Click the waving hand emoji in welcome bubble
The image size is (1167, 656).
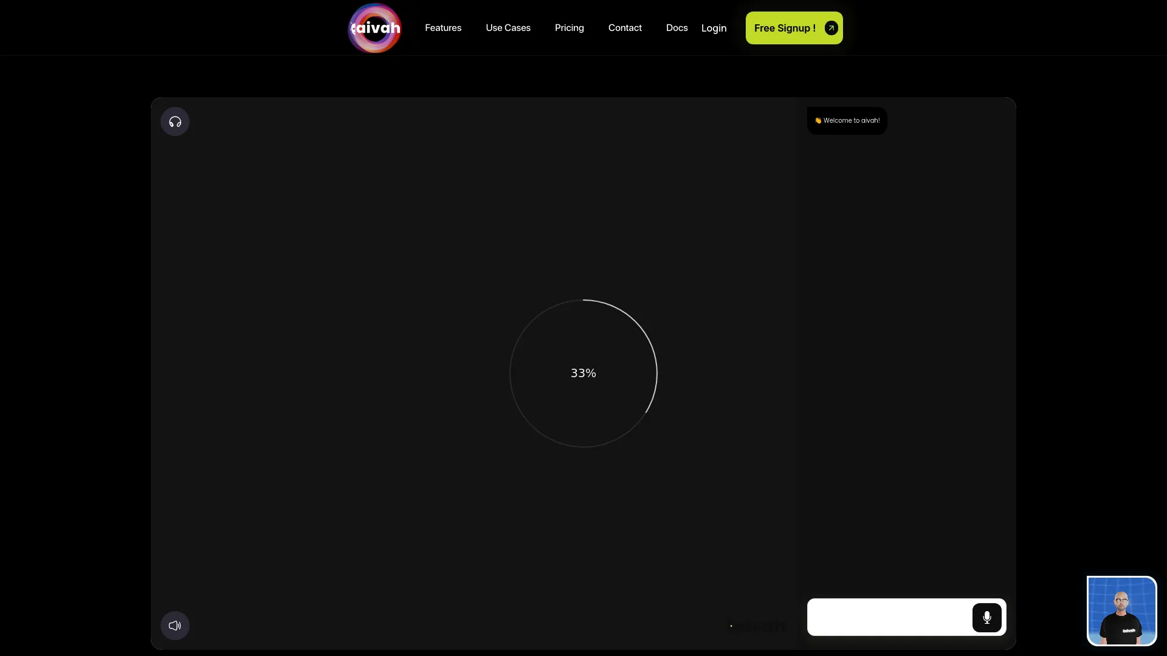(818, 121)
